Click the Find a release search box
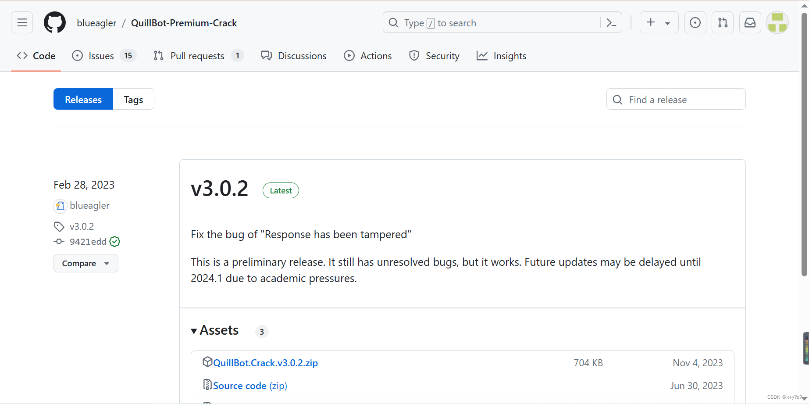This screenshot has height=404, width=809. 676,99
